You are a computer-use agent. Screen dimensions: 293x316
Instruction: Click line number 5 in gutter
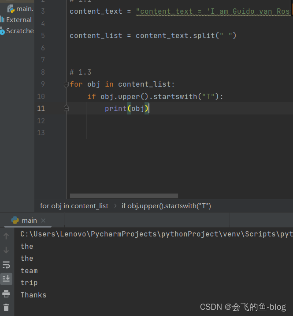[x=43, y=35]
